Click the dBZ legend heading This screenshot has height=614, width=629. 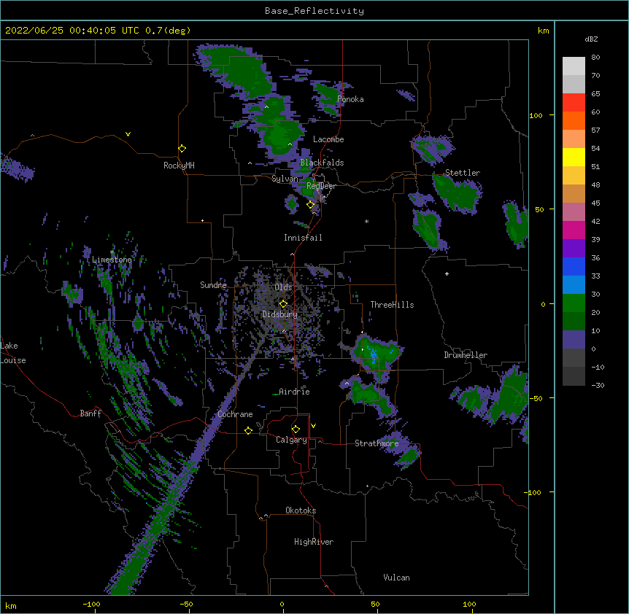[591, 39]
